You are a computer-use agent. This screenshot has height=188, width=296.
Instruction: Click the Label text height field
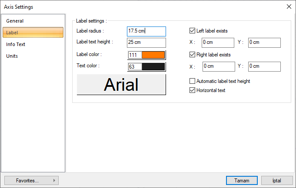click(146, 43)
